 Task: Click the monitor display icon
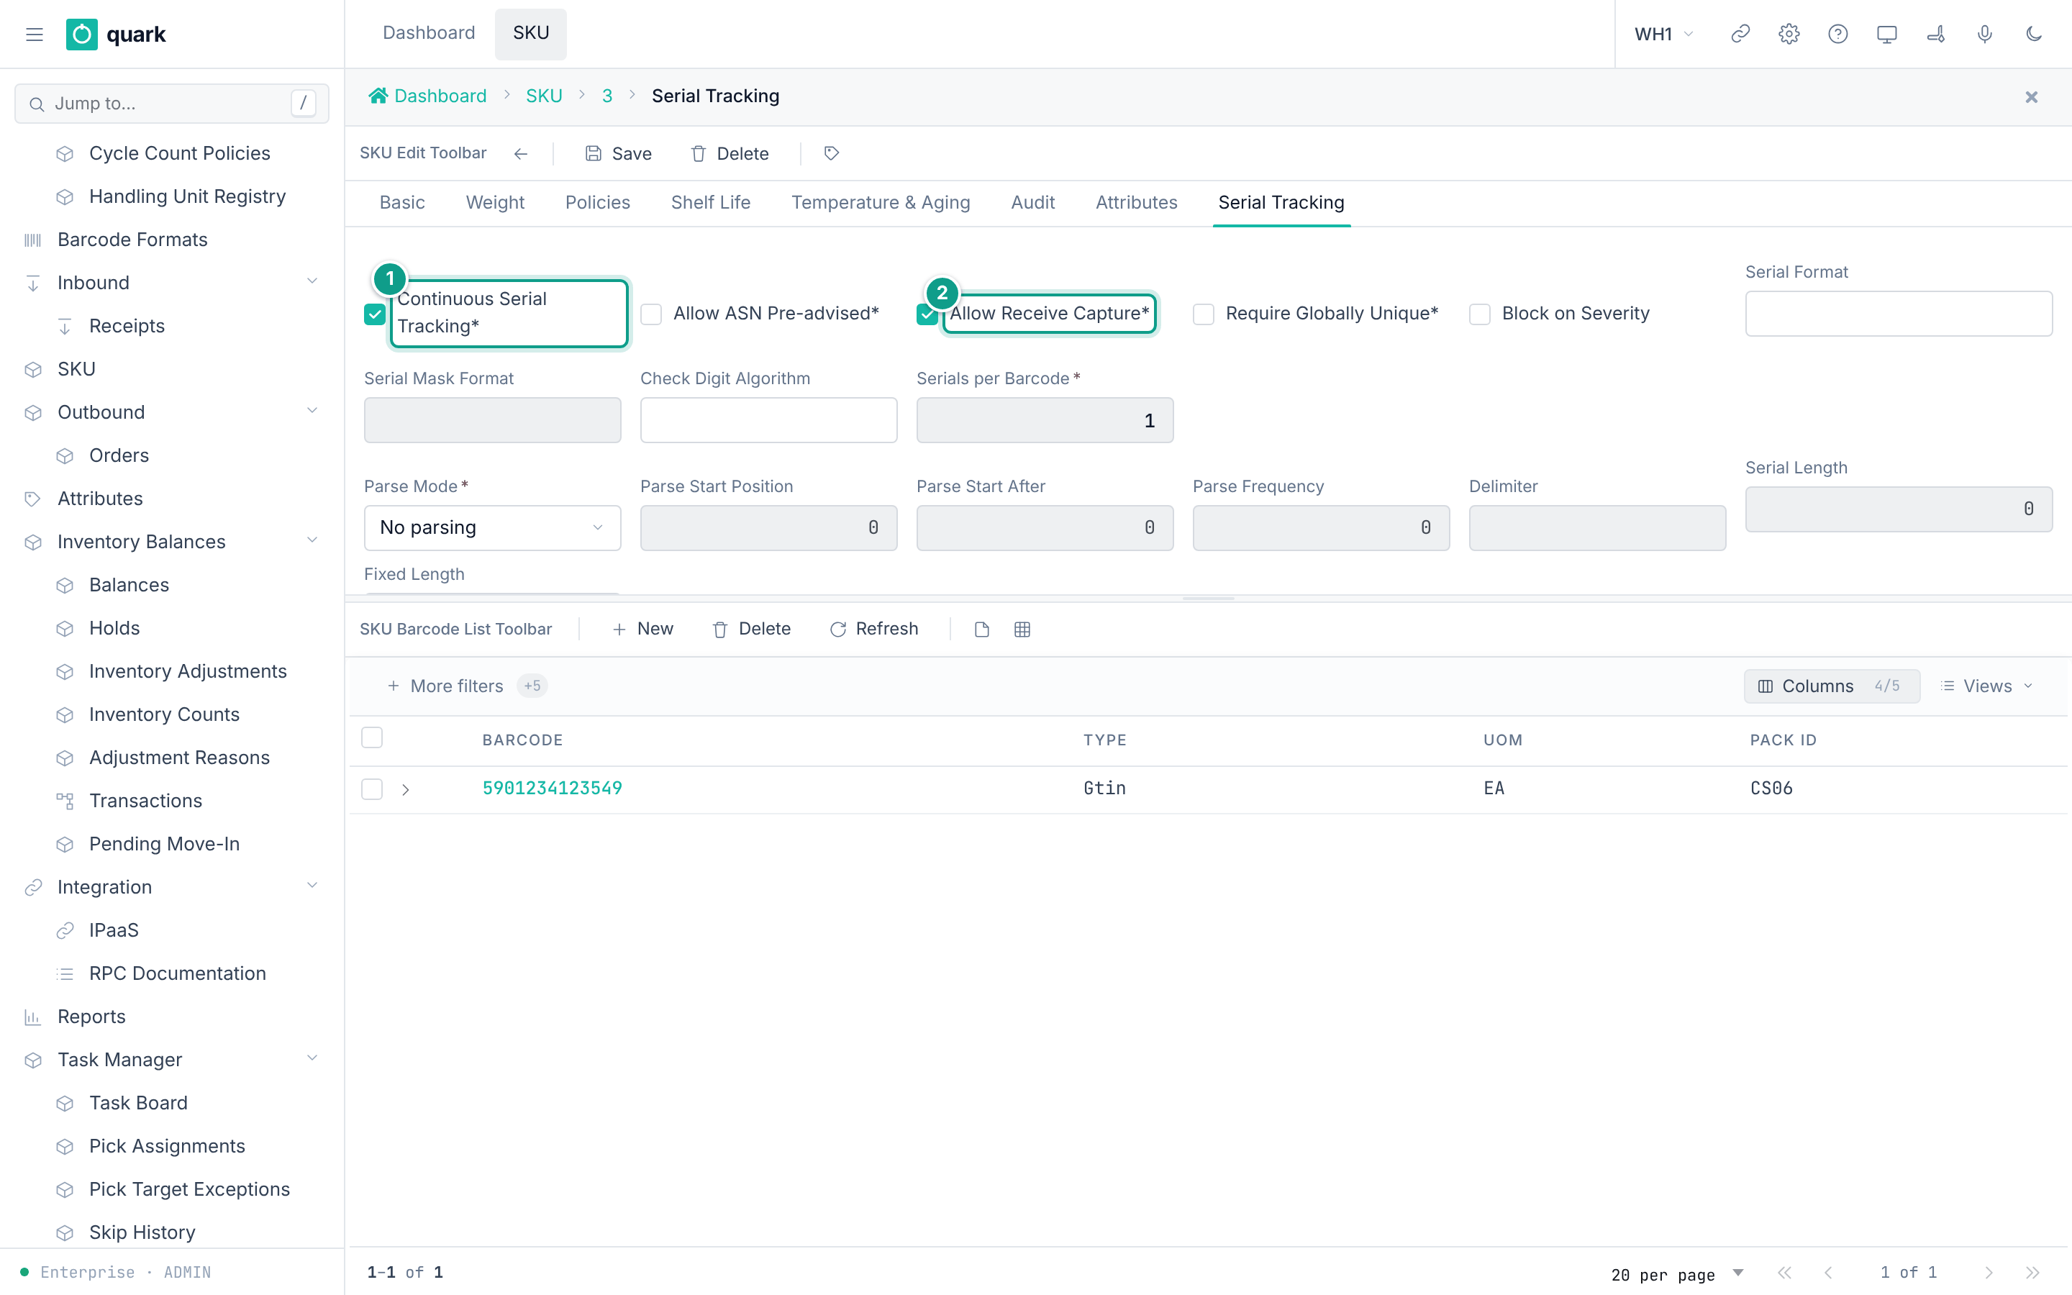(x=1886, y=35)
